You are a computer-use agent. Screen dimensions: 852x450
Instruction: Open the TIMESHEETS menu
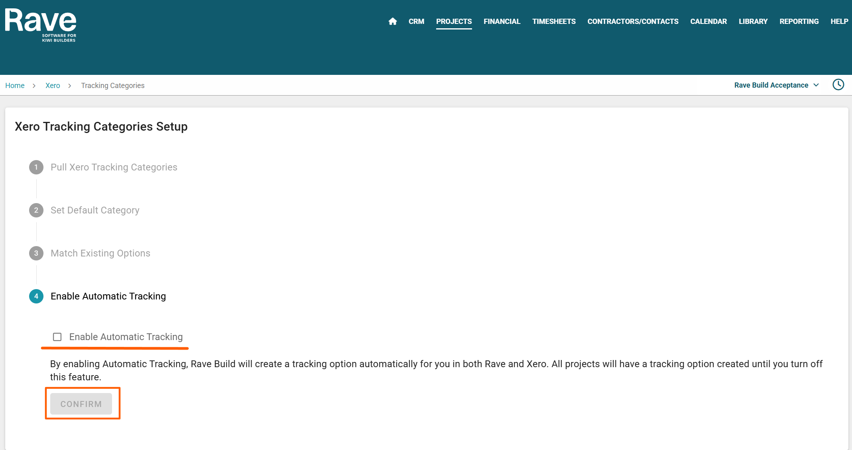coord(554,22)
